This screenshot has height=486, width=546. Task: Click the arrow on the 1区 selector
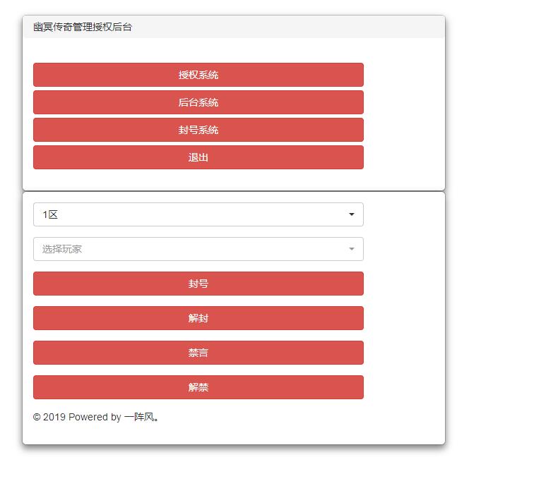pyautogui.click(x=352, y=214)
